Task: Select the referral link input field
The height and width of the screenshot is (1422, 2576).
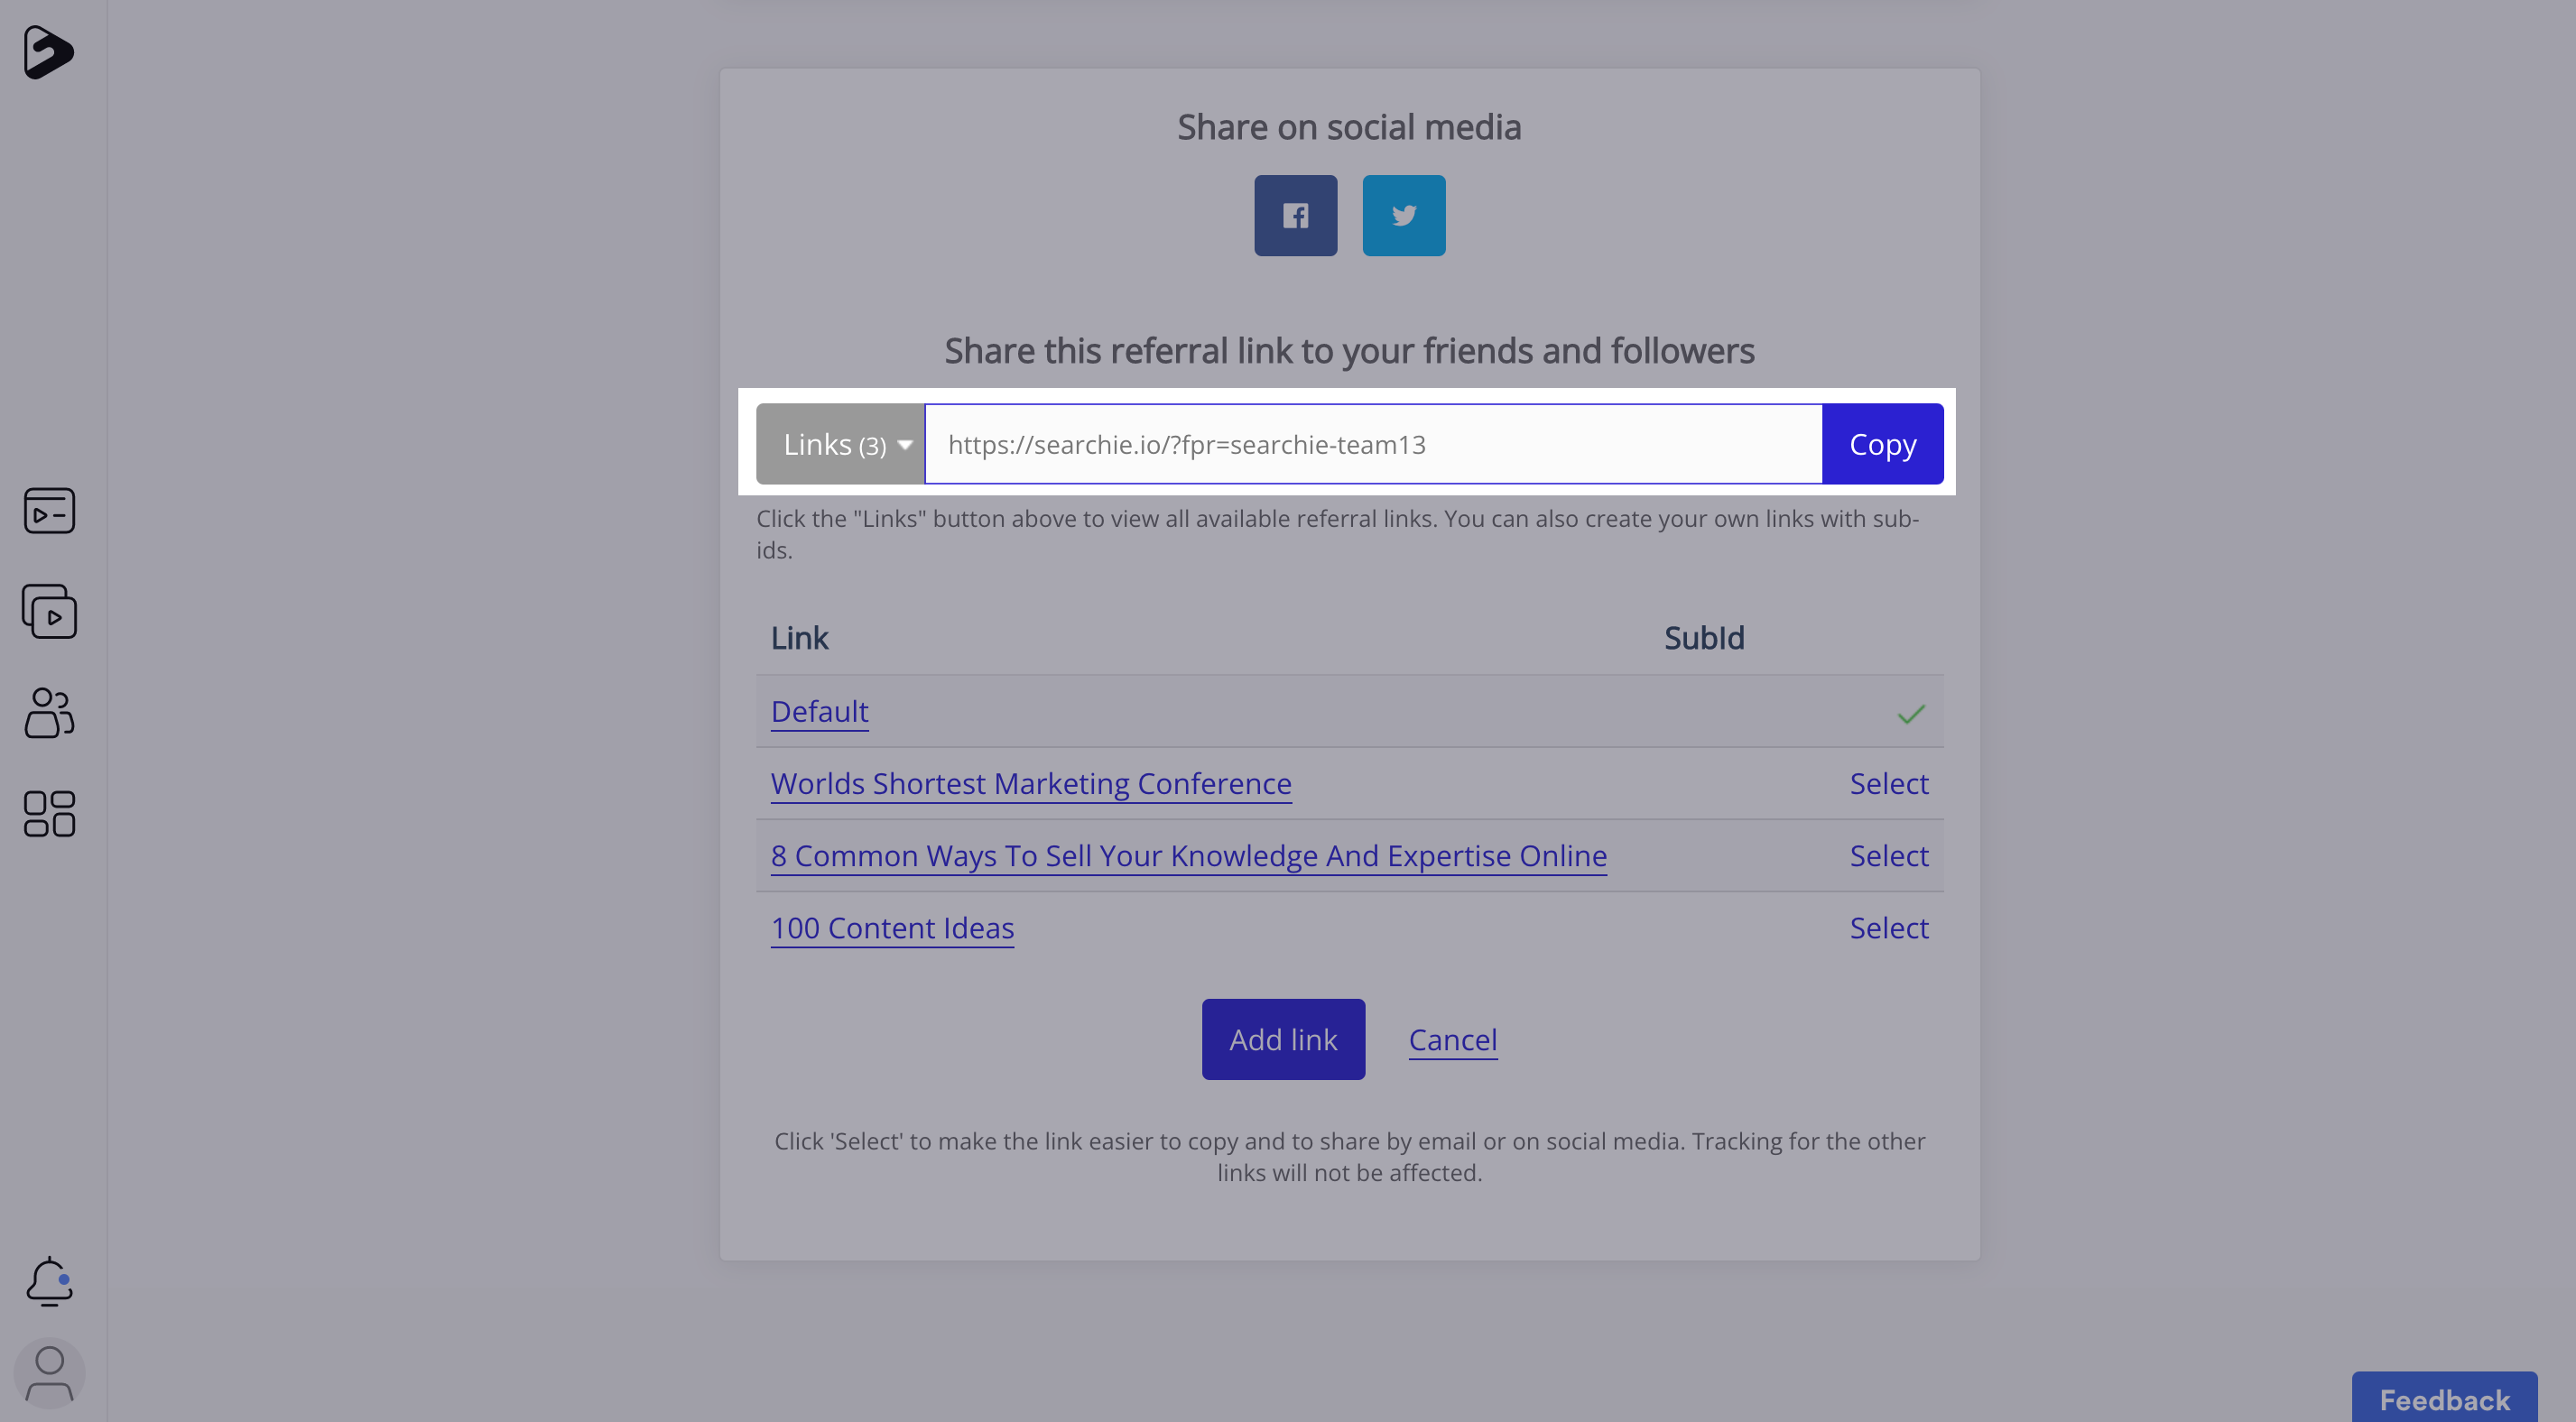Action: [x=1373, y=443]
